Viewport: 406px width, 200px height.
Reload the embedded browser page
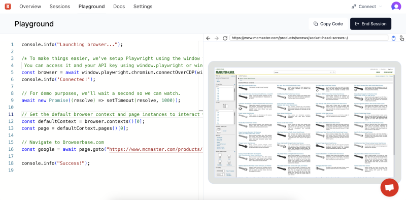tap(225, 38)
